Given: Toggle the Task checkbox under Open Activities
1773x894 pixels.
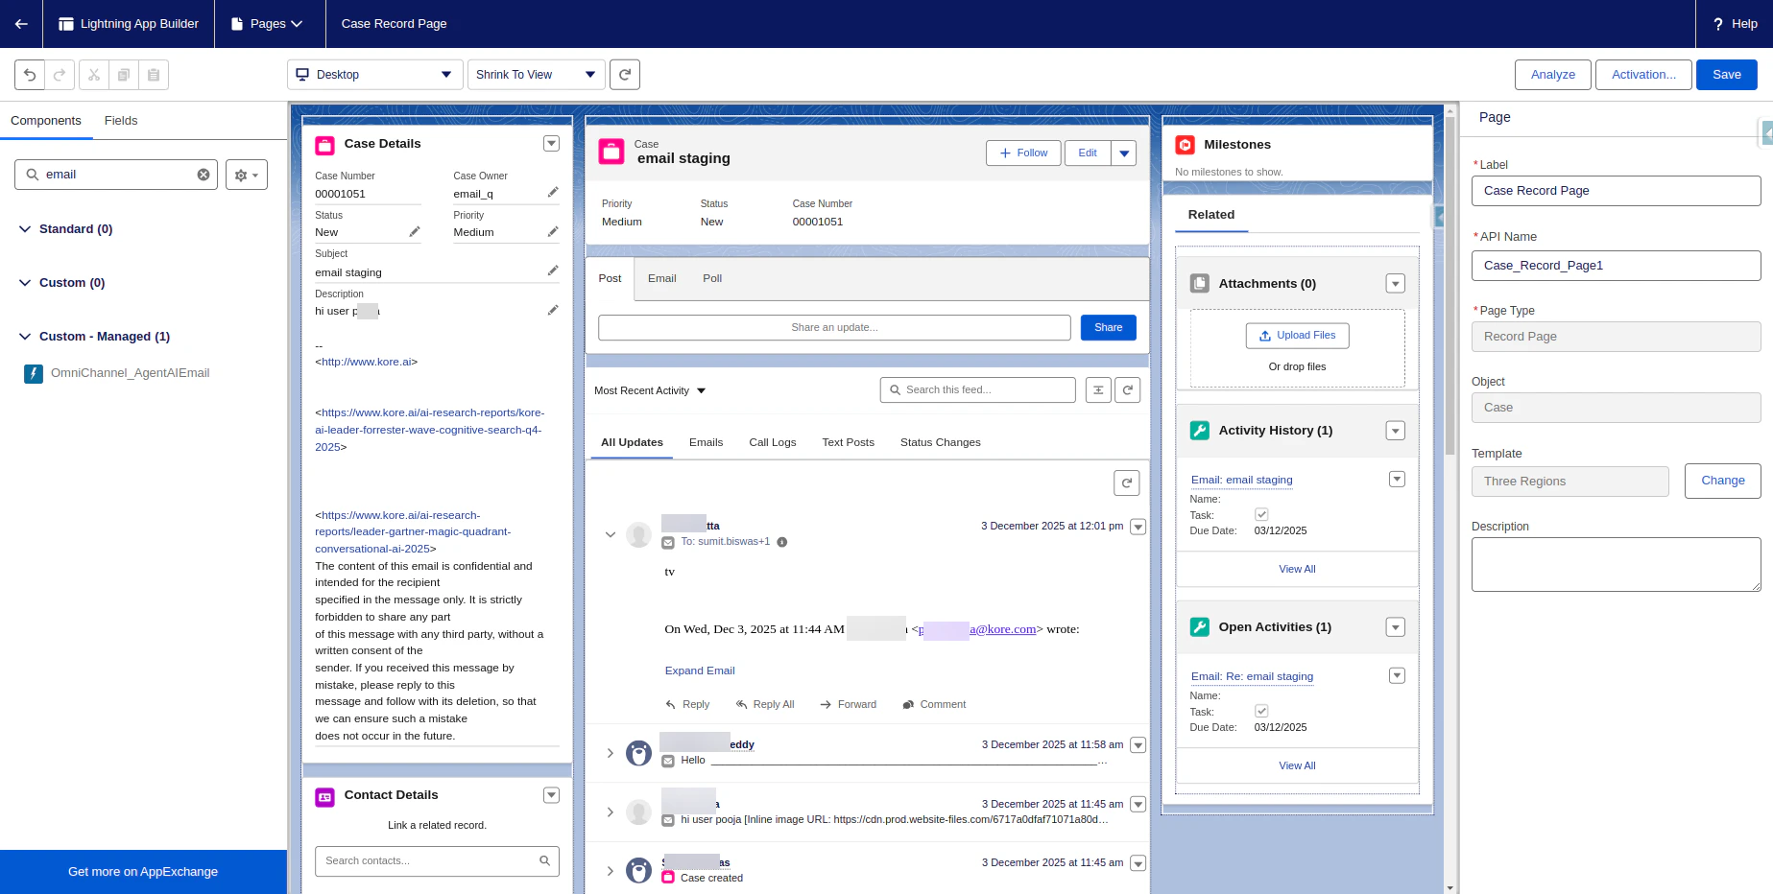Looking at the screenshot, I should [1261, 711].
